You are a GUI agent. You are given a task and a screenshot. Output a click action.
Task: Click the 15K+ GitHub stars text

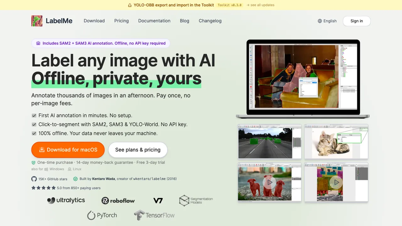pyautogui.click(x=53, y=179)
